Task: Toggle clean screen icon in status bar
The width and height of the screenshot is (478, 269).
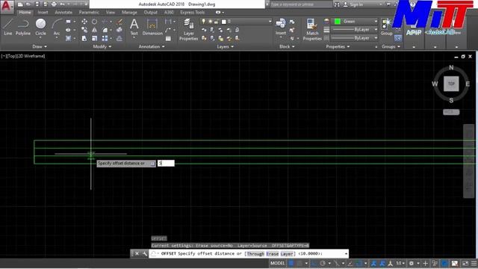Action: [465, 263]
